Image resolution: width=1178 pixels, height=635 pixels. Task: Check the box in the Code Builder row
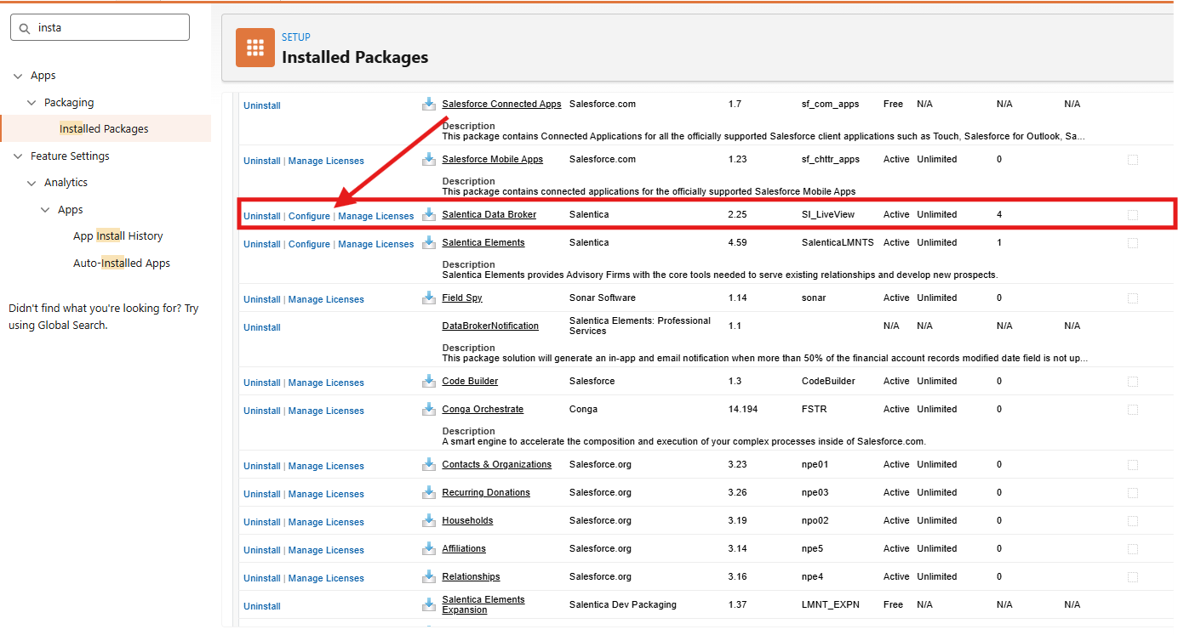(x=1133, y=382)
